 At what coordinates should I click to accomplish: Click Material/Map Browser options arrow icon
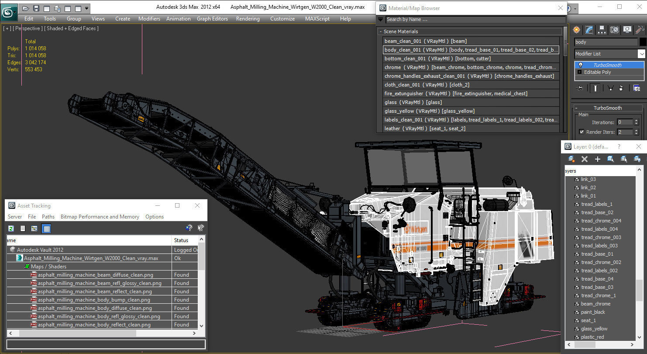[x=380, y=19]
